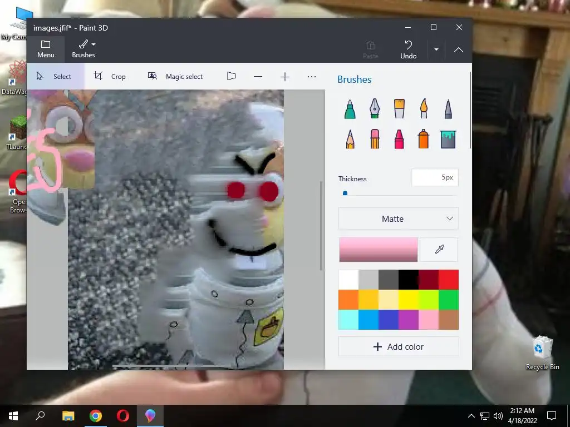The height and width of the screenshot is (427, 570).
Task: Select the Oil brush
Action: pyautogui.click(x=399, y=109)
